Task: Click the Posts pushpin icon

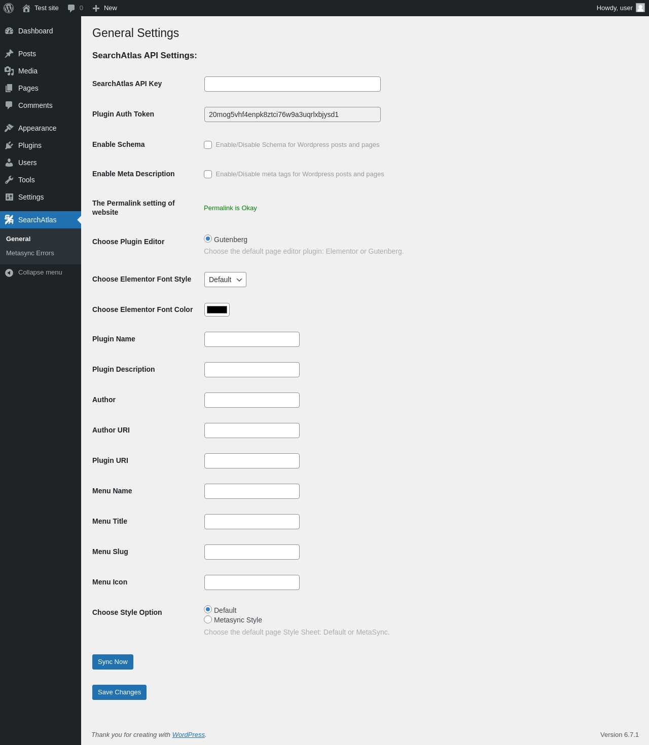Action: [9, 54]
